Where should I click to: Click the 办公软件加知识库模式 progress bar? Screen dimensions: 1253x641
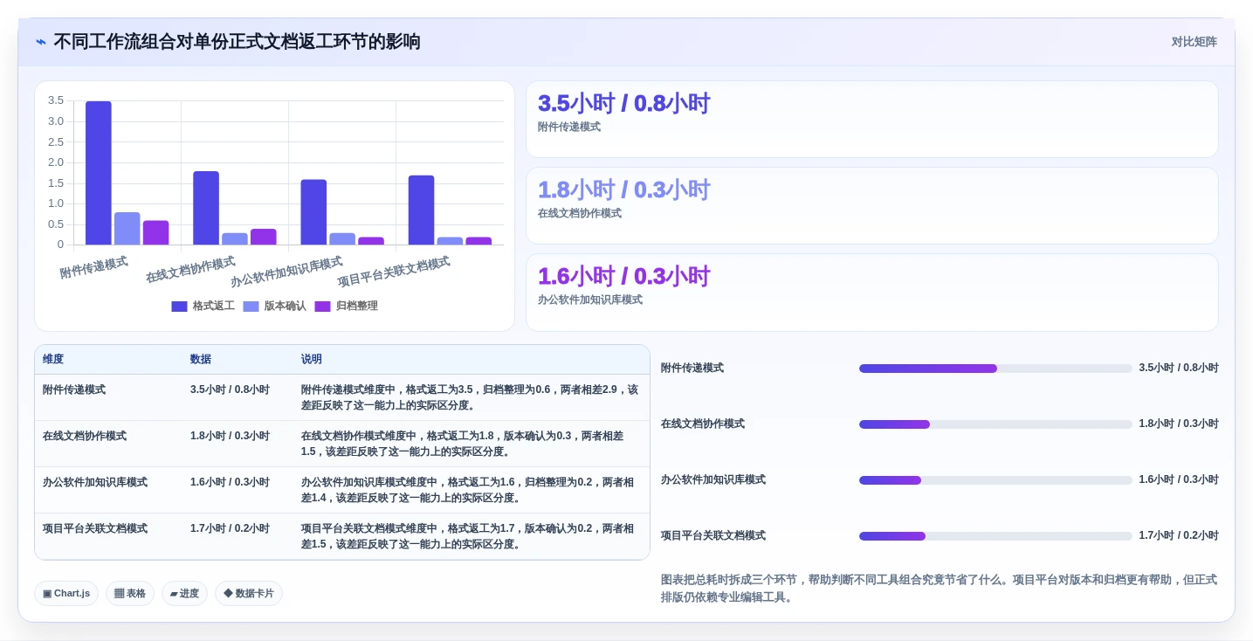[x=995, y=480]
